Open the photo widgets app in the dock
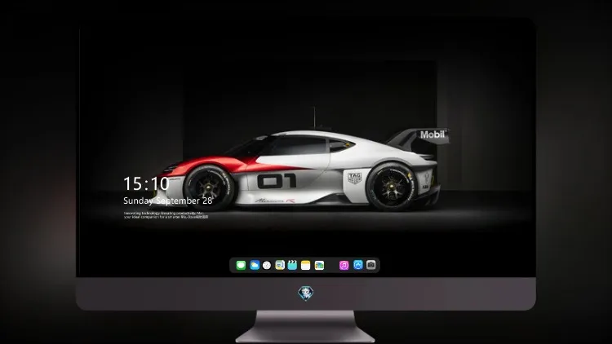612x344 pixels. (319, 265)
